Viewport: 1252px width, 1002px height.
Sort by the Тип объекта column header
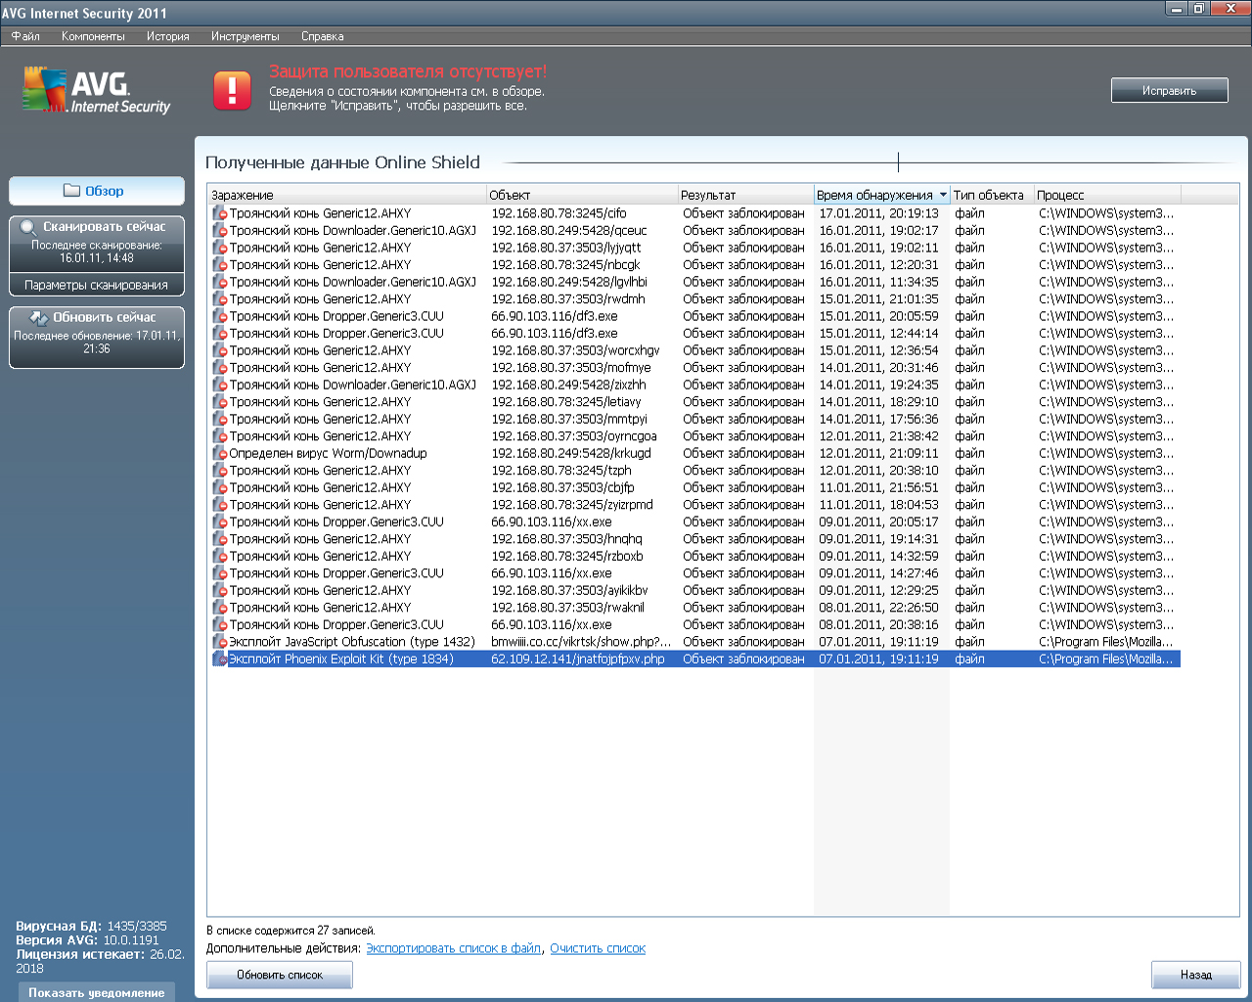pos(992,195)
